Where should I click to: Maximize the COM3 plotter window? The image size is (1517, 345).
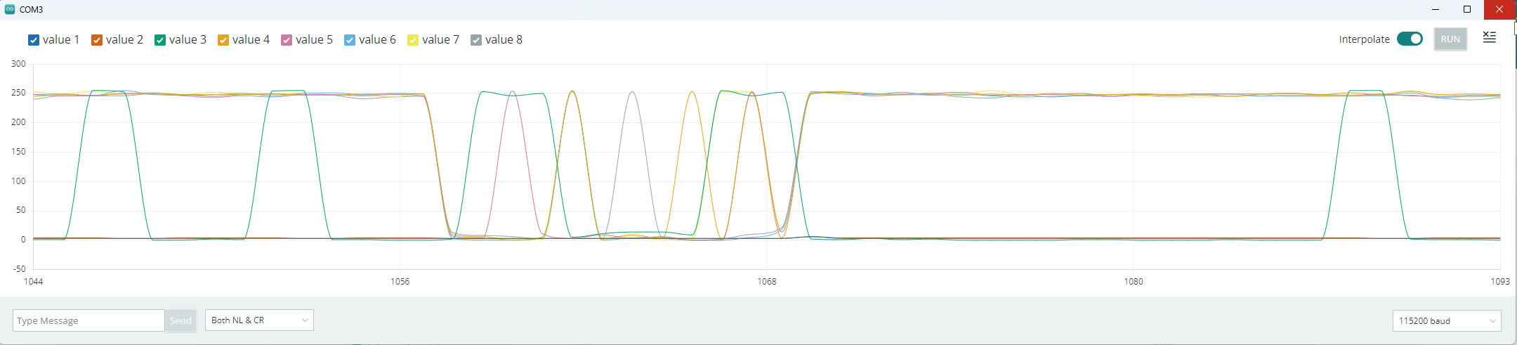[x=1467, y=9]
